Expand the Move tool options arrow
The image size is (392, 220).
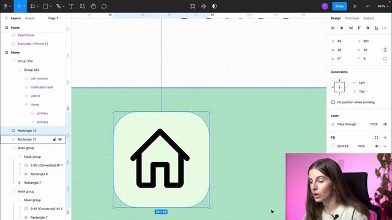tap(24, 7)
